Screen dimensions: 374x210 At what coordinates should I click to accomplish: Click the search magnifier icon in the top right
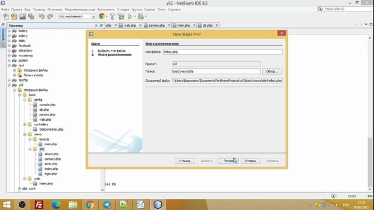tap(320, 9)
